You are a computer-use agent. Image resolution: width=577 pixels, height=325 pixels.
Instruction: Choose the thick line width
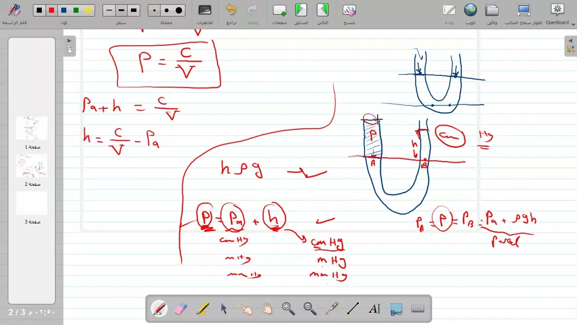[133, 10]
